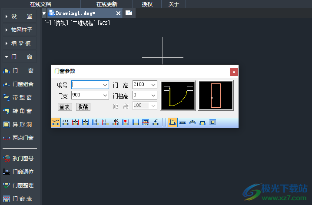Select the insert window type icon
The height and width of the screenshot is (205, 312).
(183, 122)
